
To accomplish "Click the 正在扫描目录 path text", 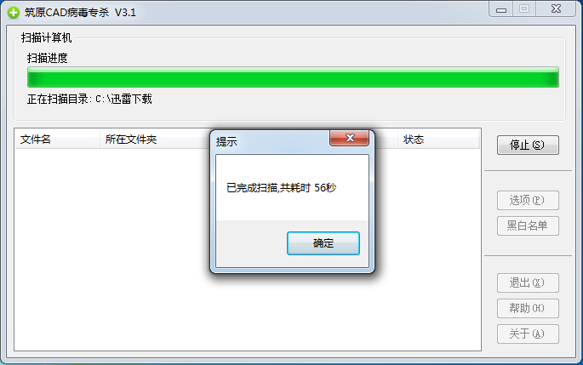I will [89, 99].
